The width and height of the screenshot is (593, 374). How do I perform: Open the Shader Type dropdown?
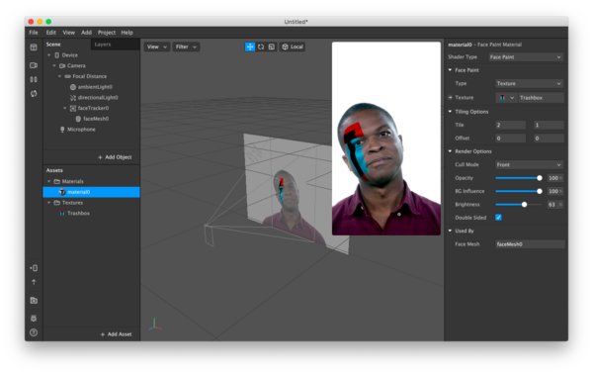[x=526, y=57]
